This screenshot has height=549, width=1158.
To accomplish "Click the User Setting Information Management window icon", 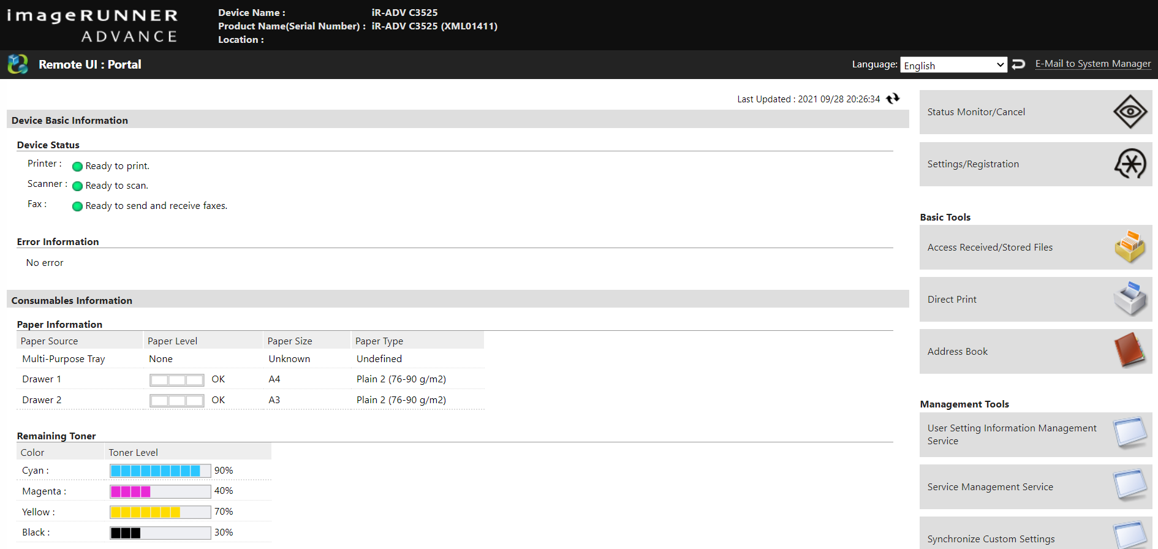I will click(x=1130, y=434).
